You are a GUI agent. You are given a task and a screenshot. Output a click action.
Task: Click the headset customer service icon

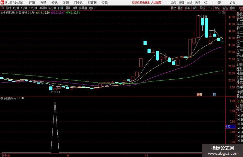pos(206,3)
